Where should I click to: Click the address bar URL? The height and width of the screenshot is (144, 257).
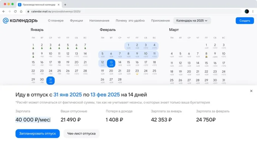[x=56, y=11]
